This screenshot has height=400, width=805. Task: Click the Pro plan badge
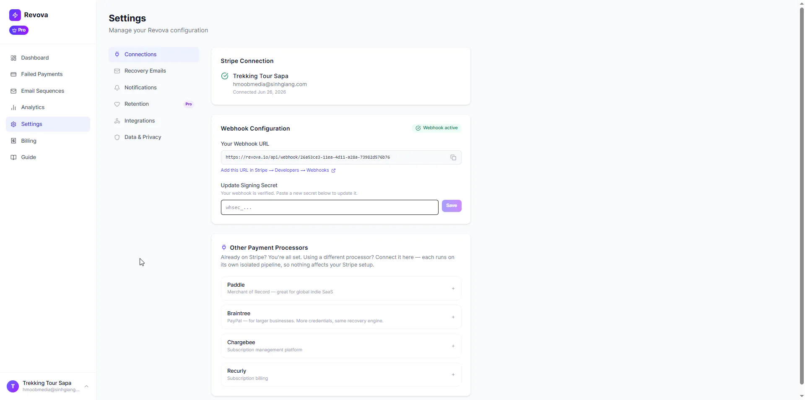click(19, 30)
